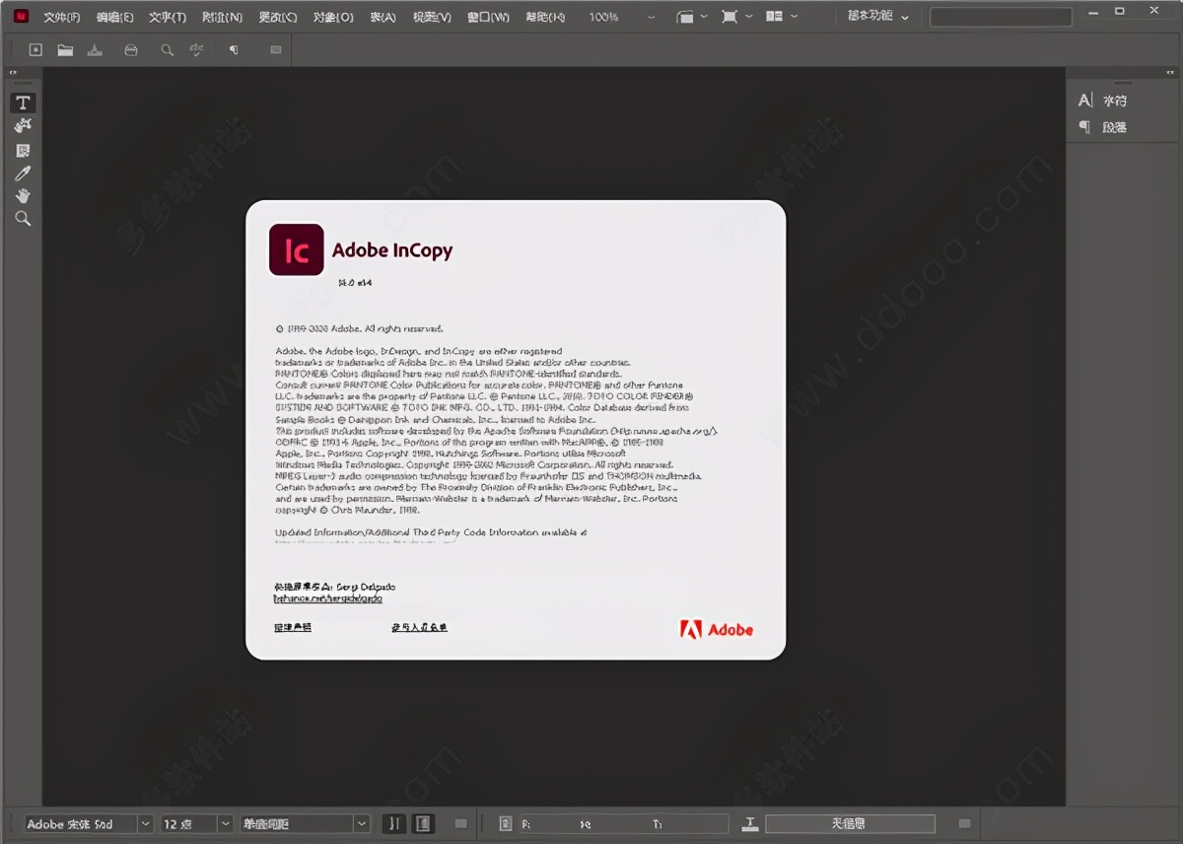1183x844 pixels.
Task: Open the credits list link in About dialog
Action: click(419, 627)
